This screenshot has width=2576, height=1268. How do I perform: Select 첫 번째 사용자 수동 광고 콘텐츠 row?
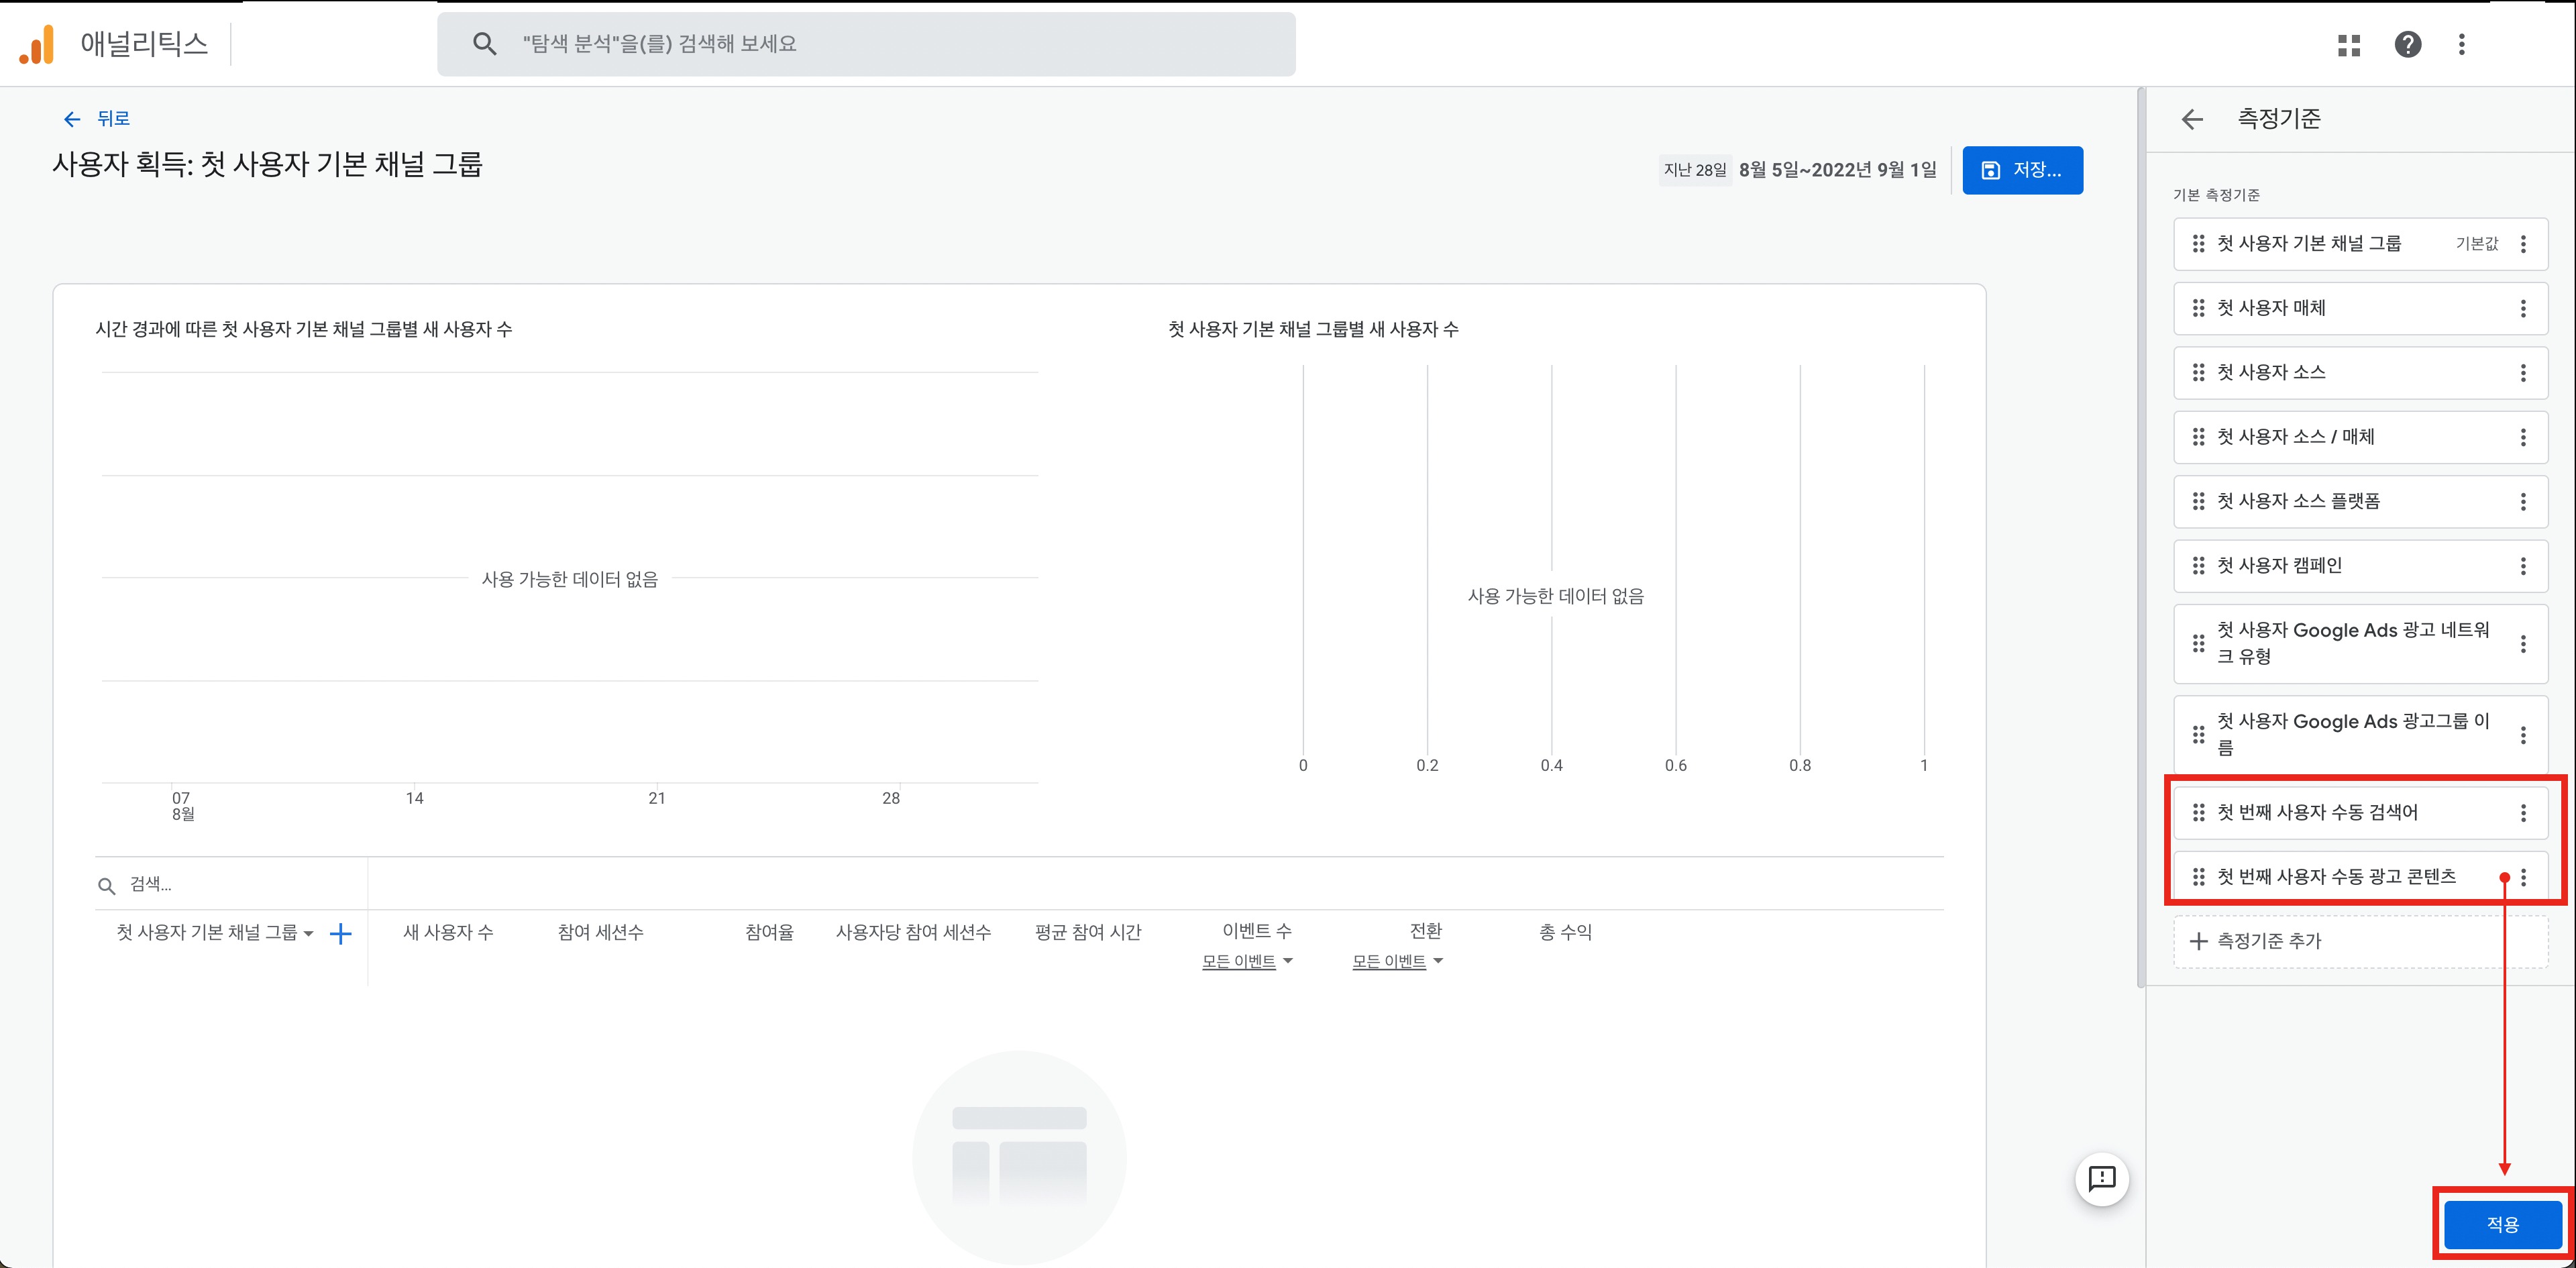[x=2360, y=877]
